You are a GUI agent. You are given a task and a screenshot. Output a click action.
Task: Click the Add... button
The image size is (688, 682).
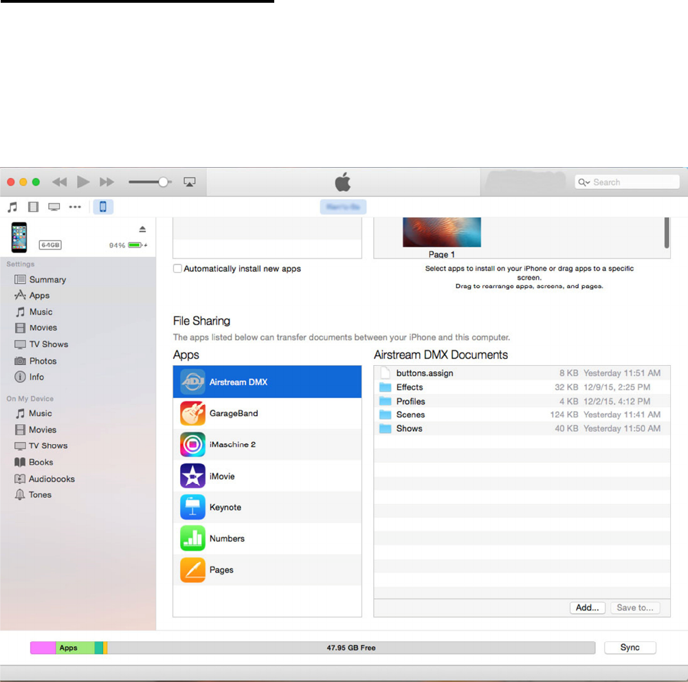tap(587, 608)
